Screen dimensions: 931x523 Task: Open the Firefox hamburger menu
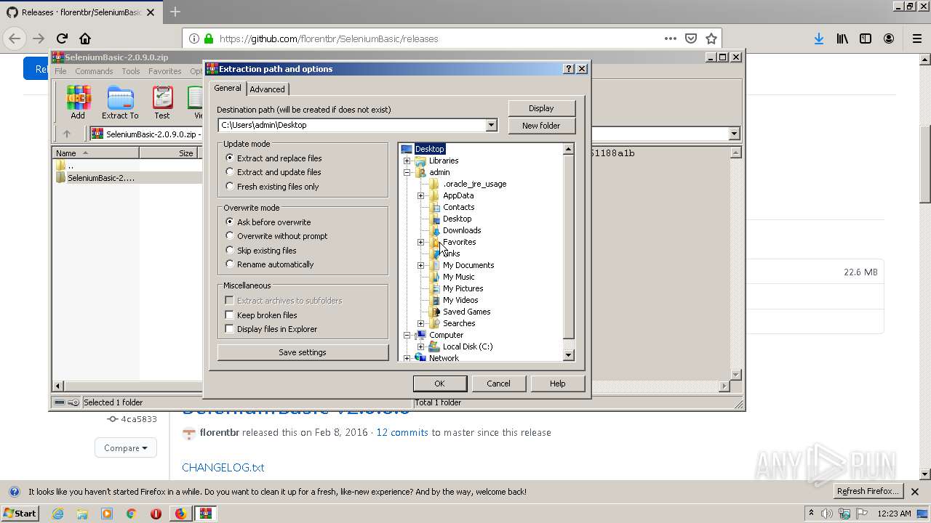tap(916, 38)
